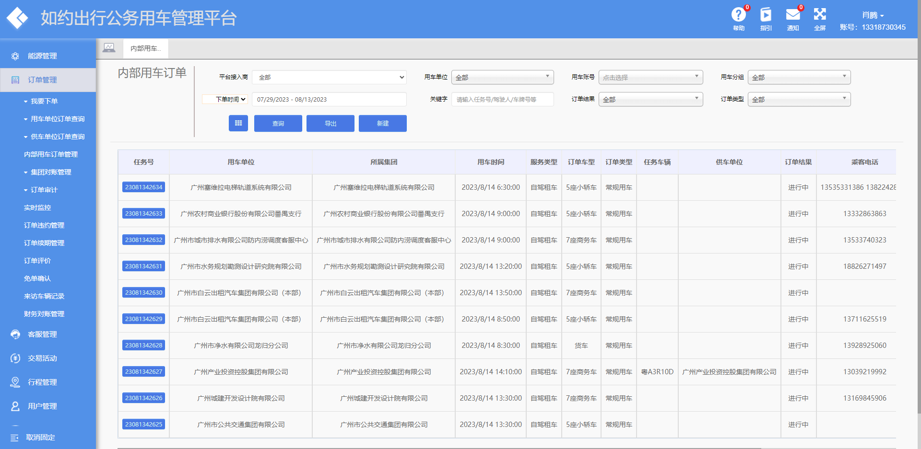Screen dimensions: 921x449
Task: Click the 客服管理 headset icon
Action: (x=15, y=334)
